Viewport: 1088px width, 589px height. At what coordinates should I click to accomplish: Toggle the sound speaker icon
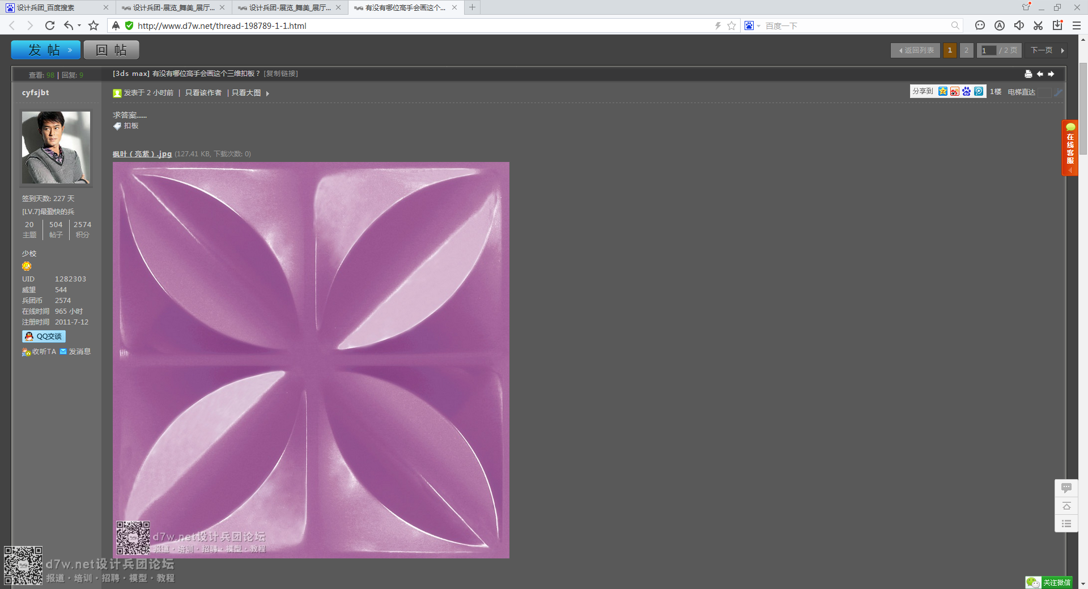(x=1019, y=25)
